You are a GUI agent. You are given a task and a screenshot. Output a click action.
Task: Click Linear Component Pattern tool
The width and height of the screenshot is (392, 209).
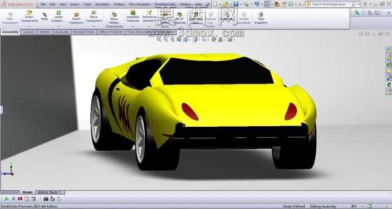[x=58, y=17]
